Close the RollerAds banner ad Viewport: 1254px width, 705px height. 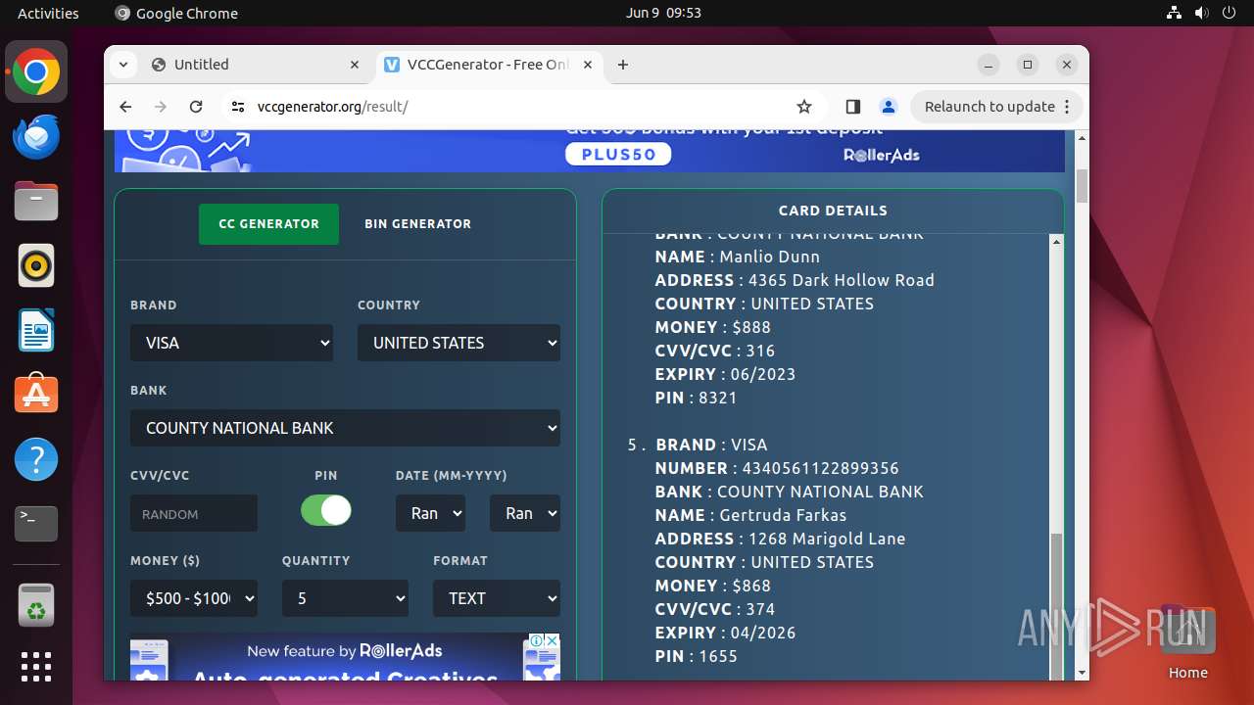tap(552, 640)
